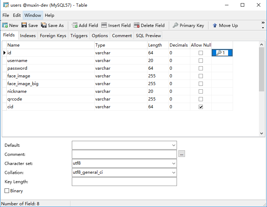Select the cid field name cell

(50, 107)
